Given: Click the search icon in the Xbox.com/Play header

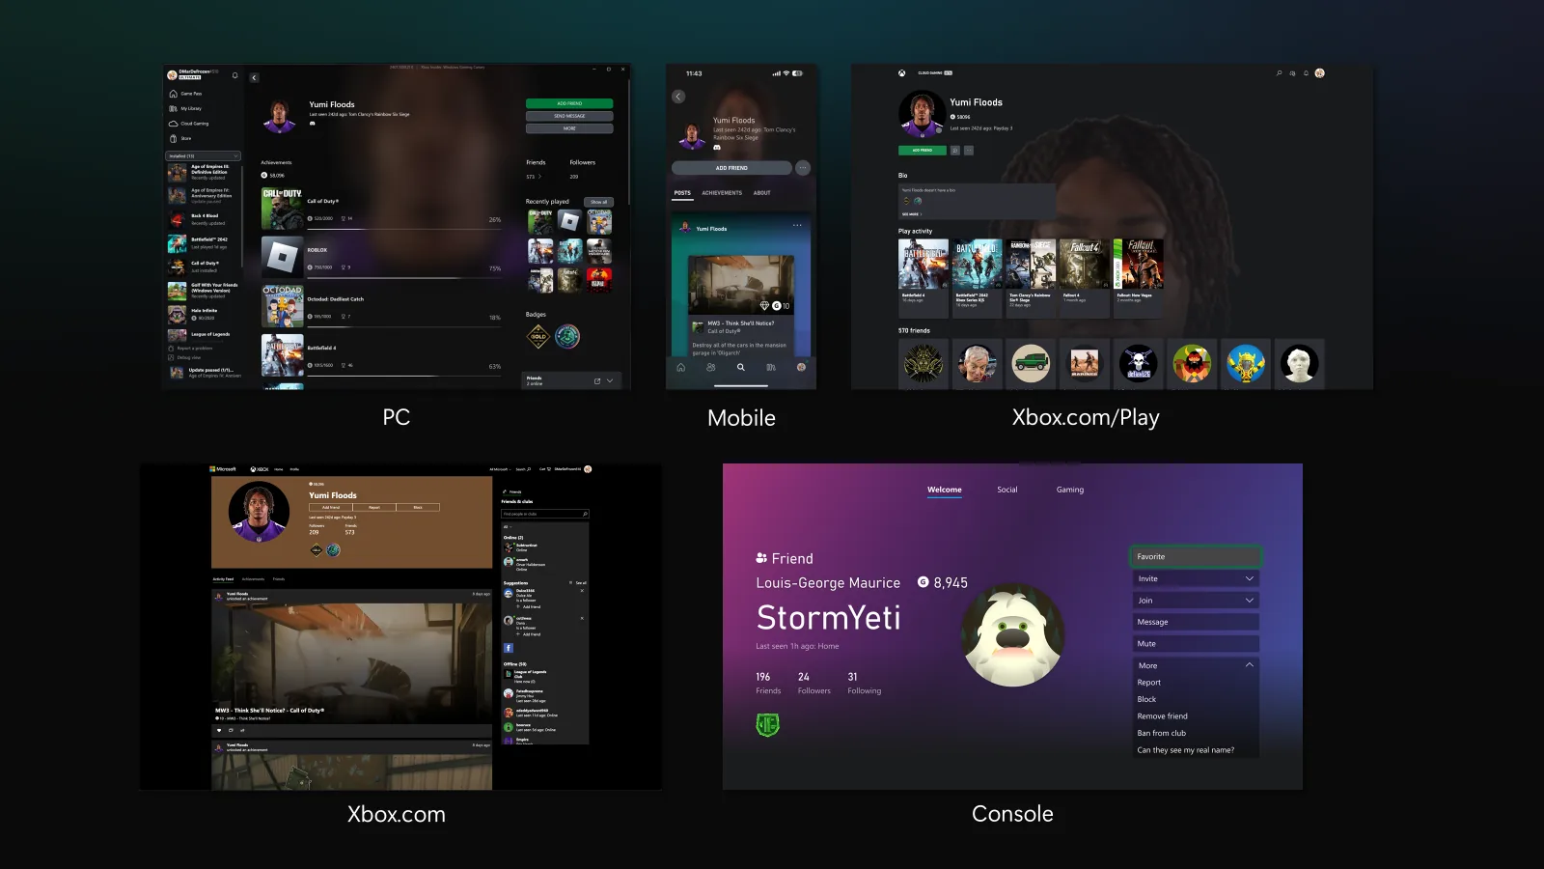Looking at the screenshot, I should click(x=1280, y=73).
